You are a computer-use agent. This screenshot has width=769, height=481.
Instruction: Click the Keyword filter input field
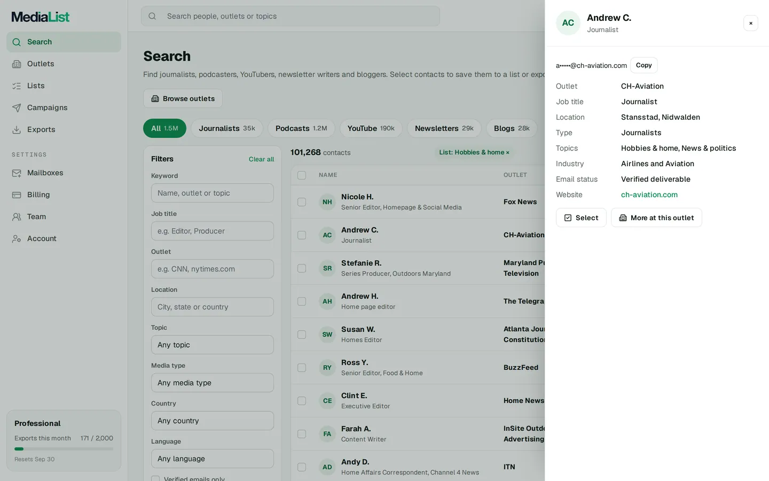click(213, 193)
